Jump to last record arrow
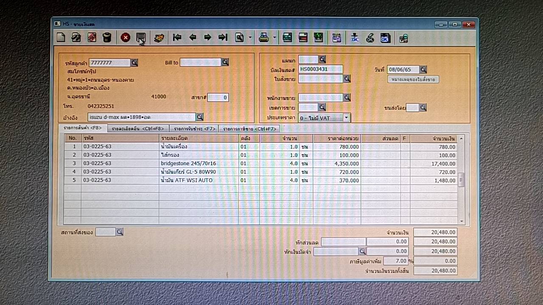The height and width of the screenshot is (305, 543). pyautogui.click(x=223, y=38)
